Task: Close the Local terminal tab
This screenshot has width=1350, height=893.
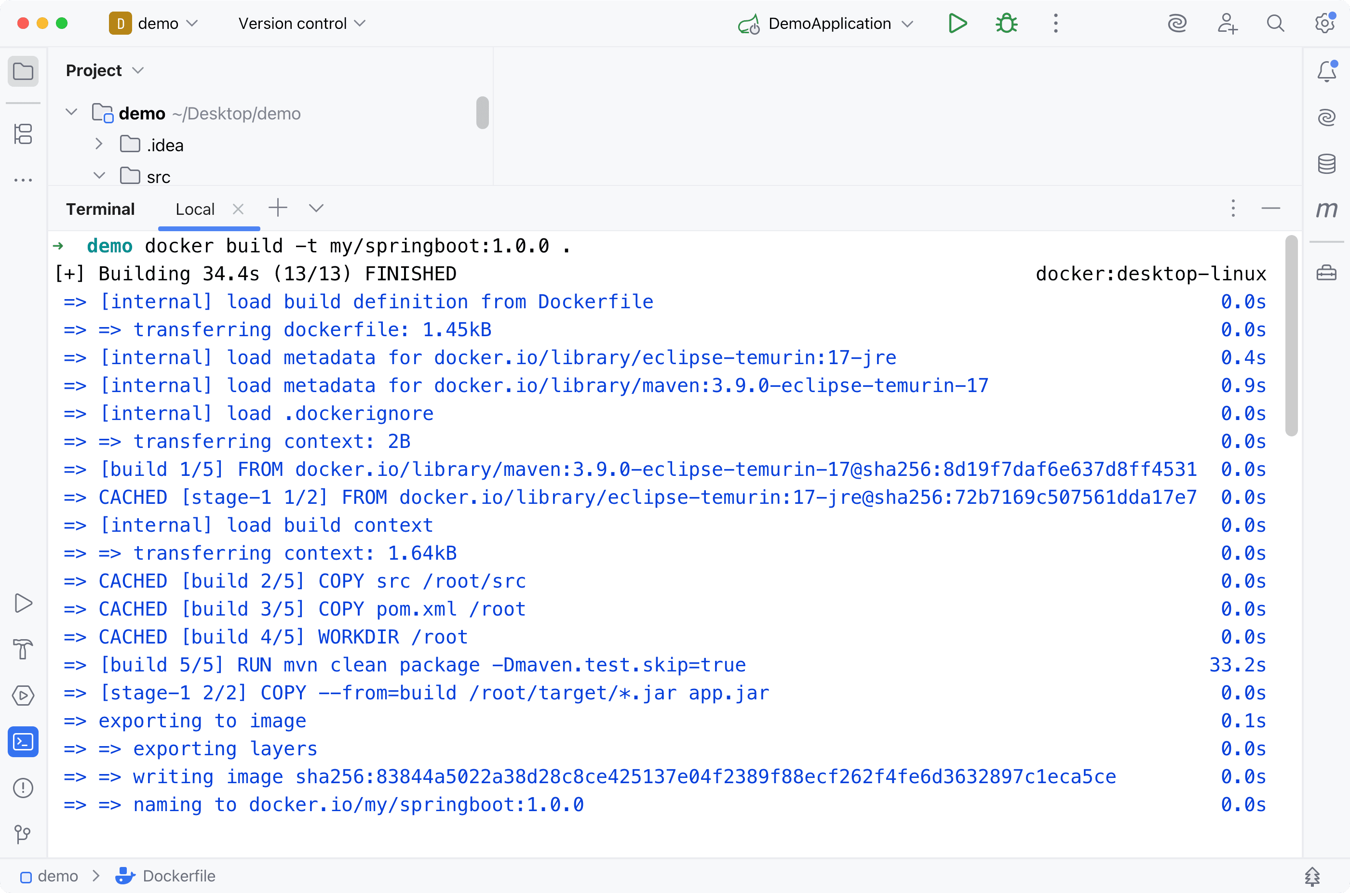Action: (x=238, y=209)
